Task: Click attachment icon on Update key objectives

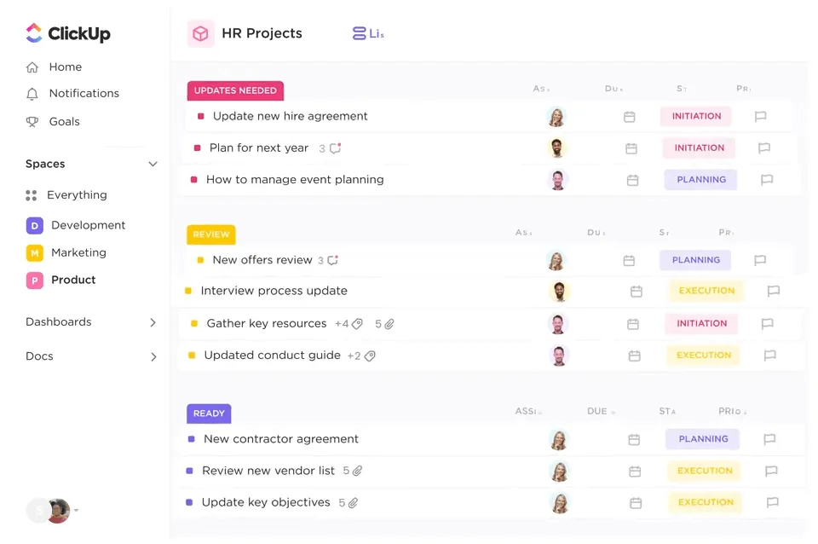Action: [x=353, y=503]
